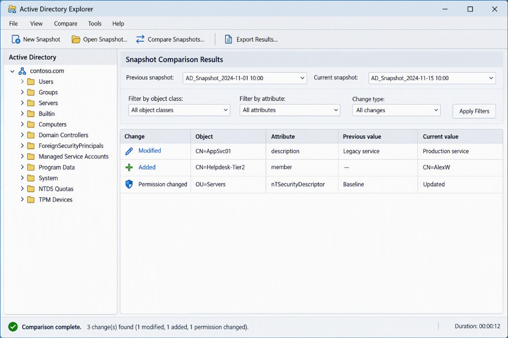Click the New Snapshot toolbar icon
Viewport: 508px width, 338px height.
[16, 40]
